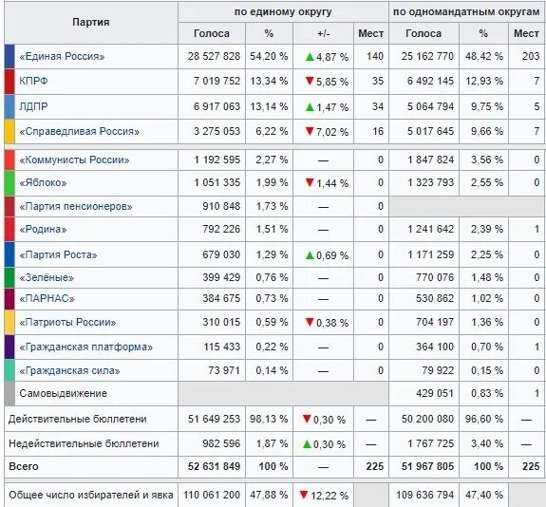Image resolution: width=546 pixels, height=507 pixels.
Task: Click the «Партия» column header
Action: (91, 23)
